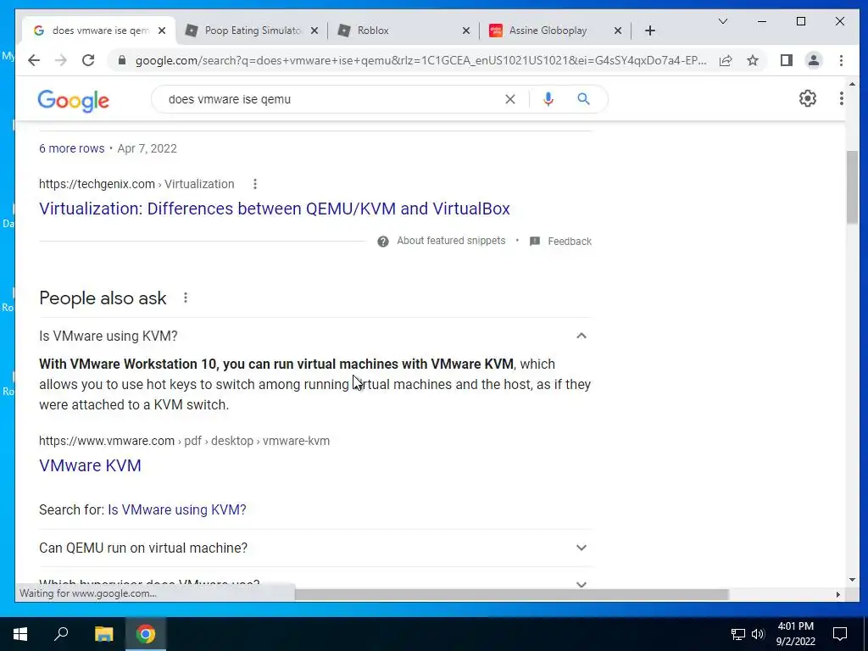Share this page from the address bar
Screen dimensions: 868x651
[726, 60]
